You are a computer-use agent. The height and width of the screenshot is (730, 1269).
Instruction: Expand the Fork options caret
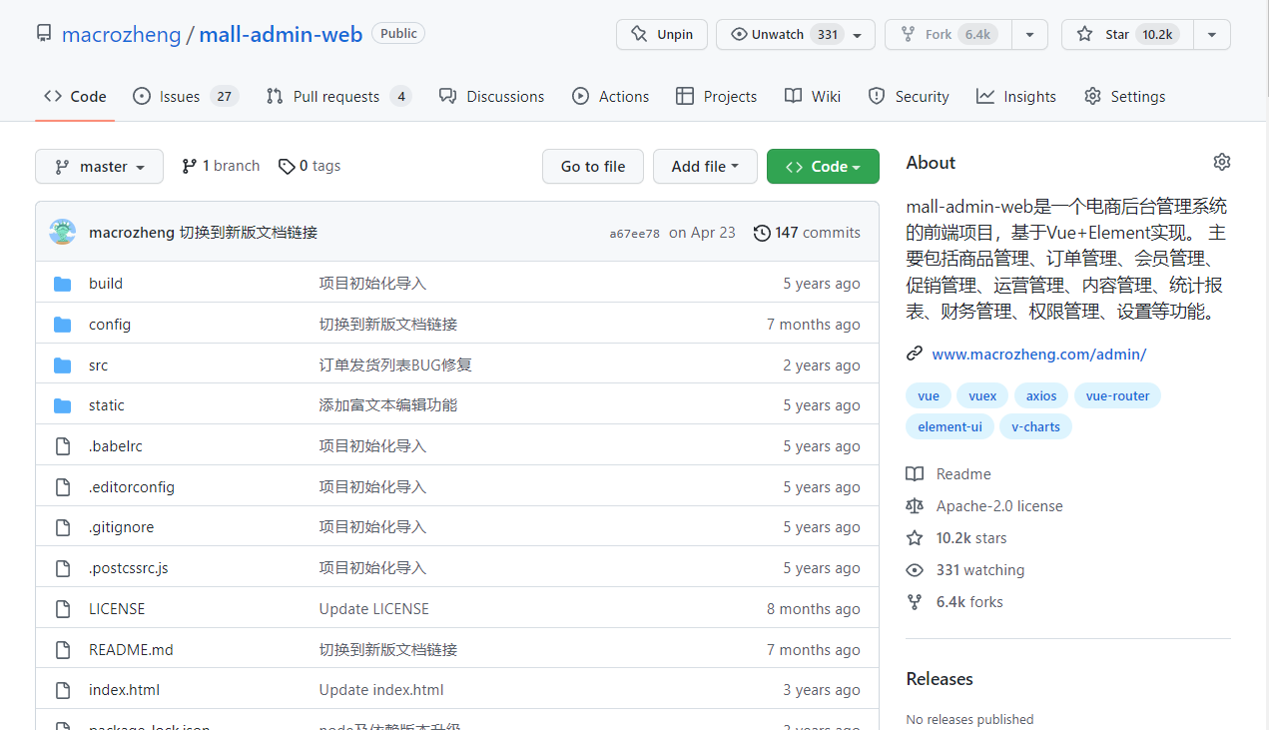pyautogui.click(x=1029, y=34)
